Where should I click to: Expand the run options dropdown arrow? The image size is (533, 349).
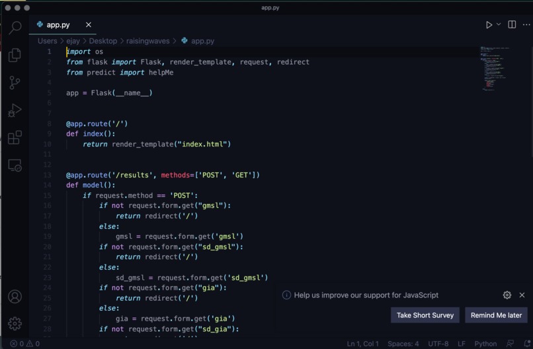[499, 24]
